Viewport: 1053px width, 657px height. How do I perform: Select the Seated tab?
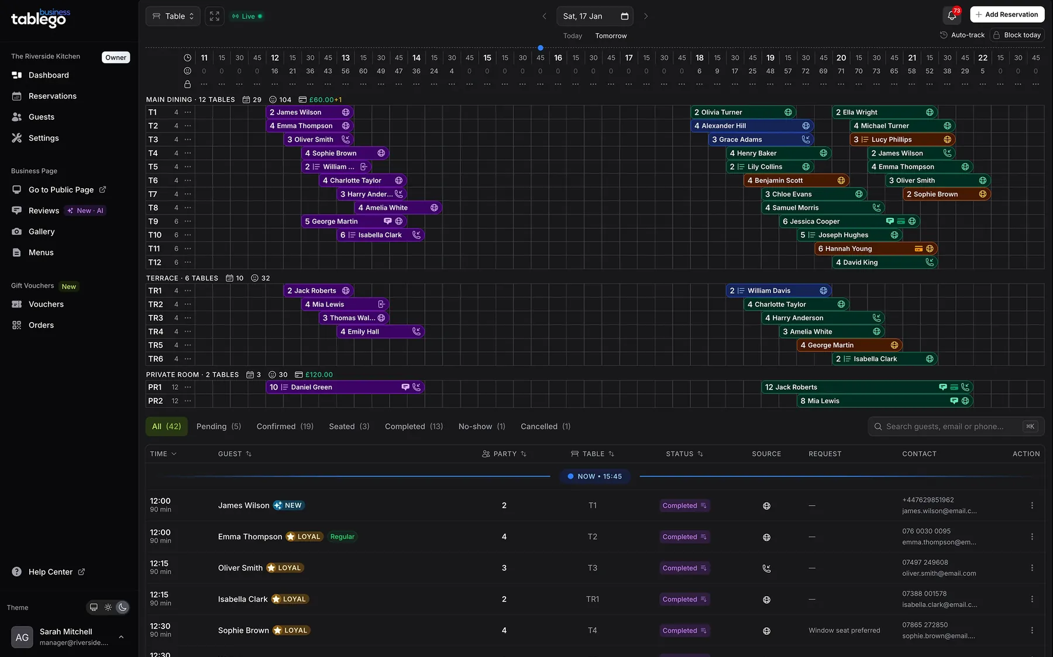pos(349,427)
